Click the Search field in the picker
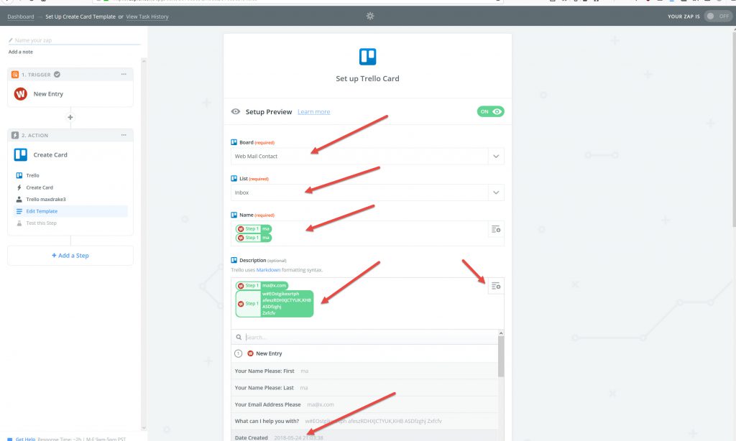The image size is (736, 441). tap(367, 337)
